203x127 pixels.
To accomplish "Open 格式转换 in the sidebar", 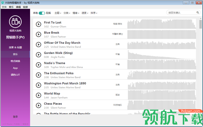I will [x=15, y=61].
